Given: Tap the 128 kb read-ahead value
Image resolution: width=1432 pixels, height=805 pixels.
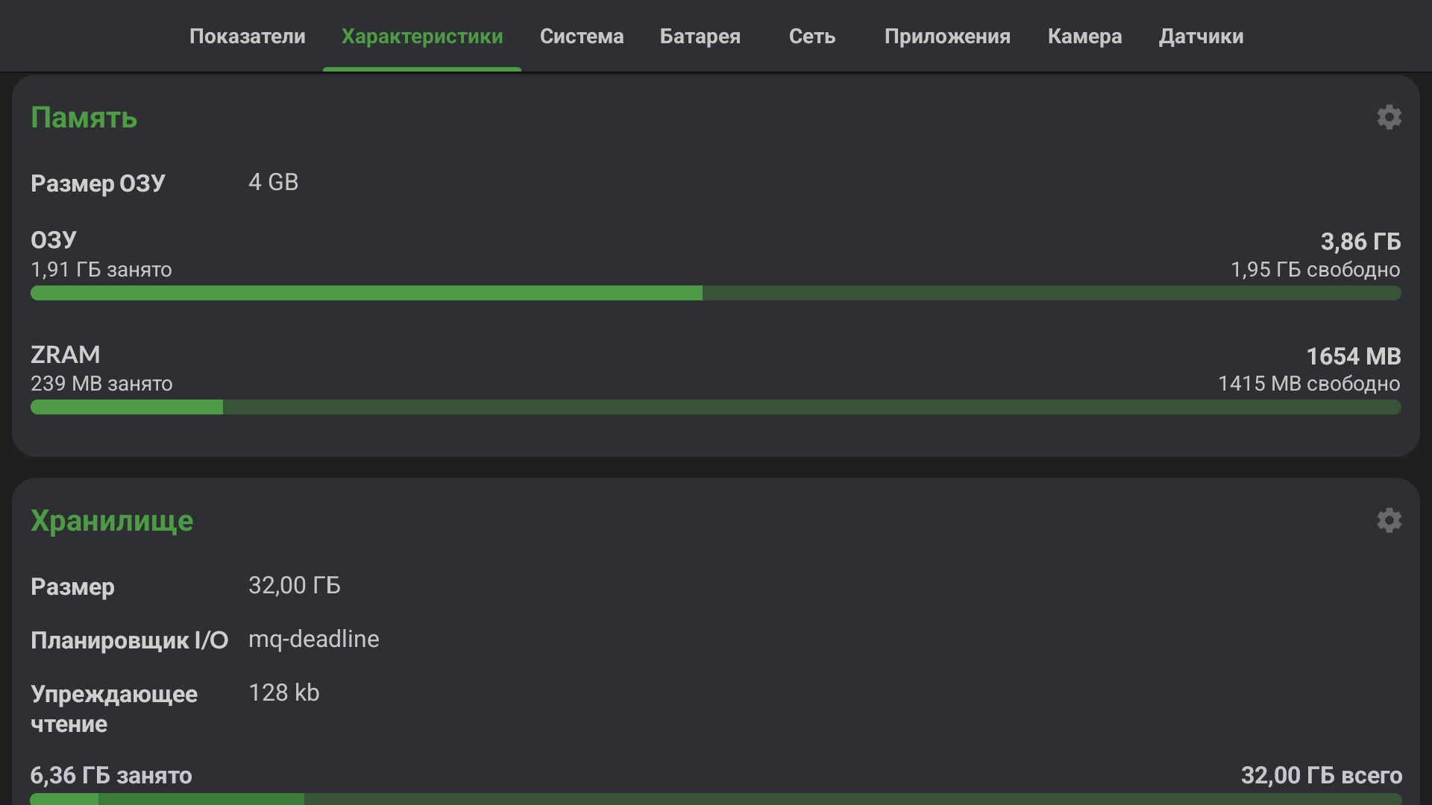Looking at the screenshot, I should 283,693.
